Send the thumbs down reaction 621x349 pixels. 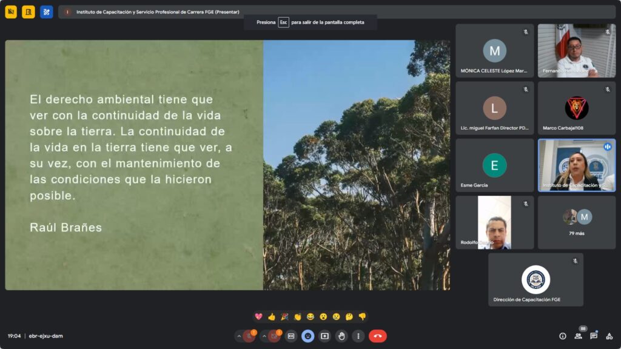point(362,316)
